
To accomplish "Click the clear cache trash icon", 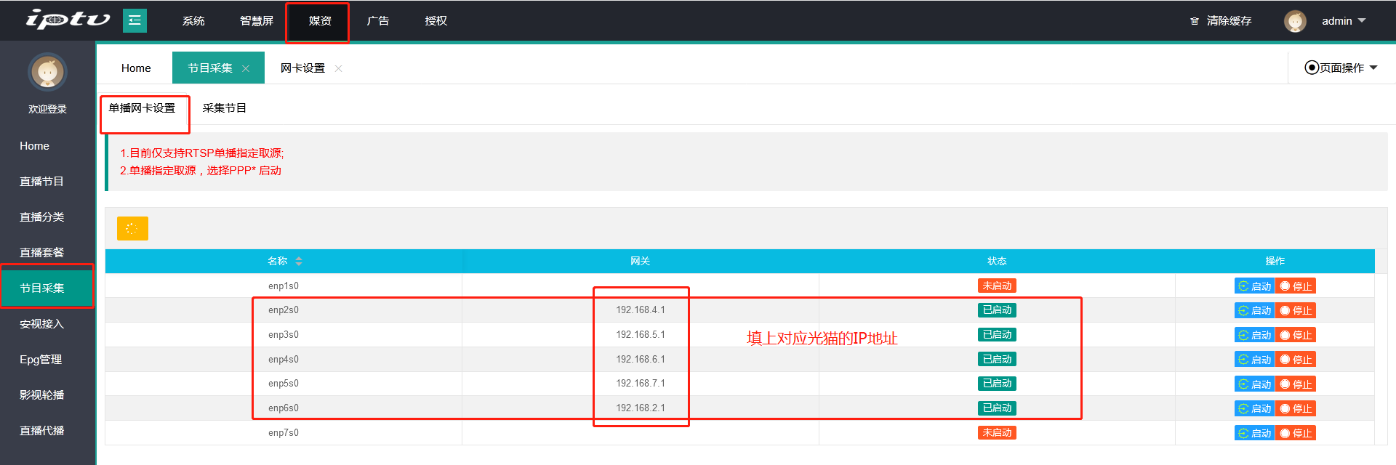I will tap(1194, 21).
